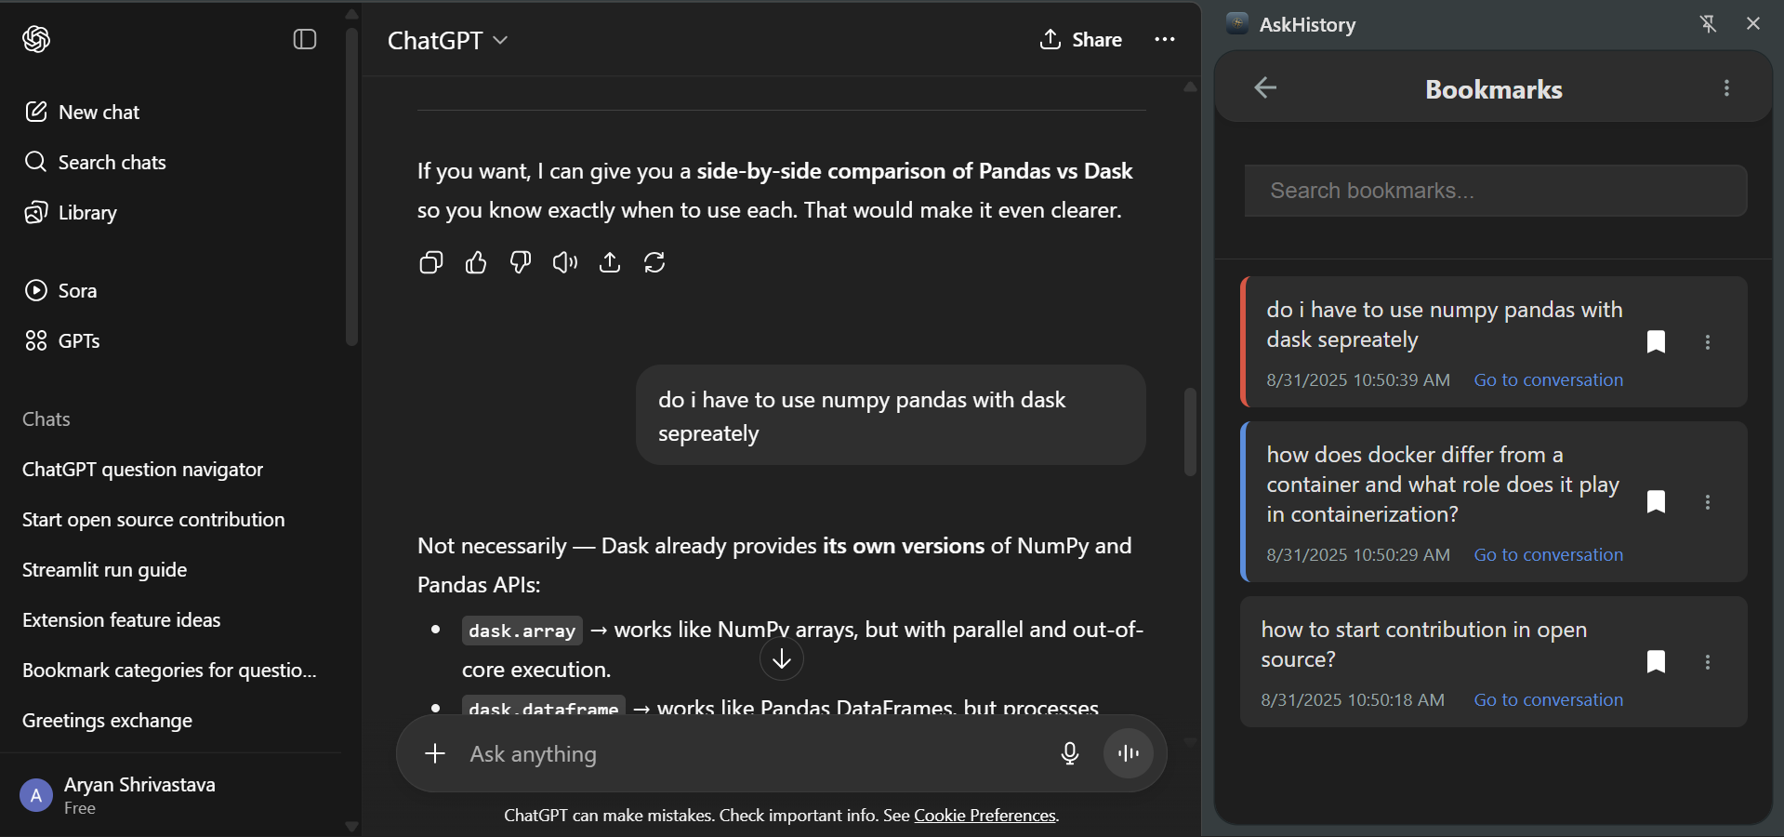1784x837 pixels.
Task: Collapse the sidebar with the panel icon
Action: tap(305, 39)
